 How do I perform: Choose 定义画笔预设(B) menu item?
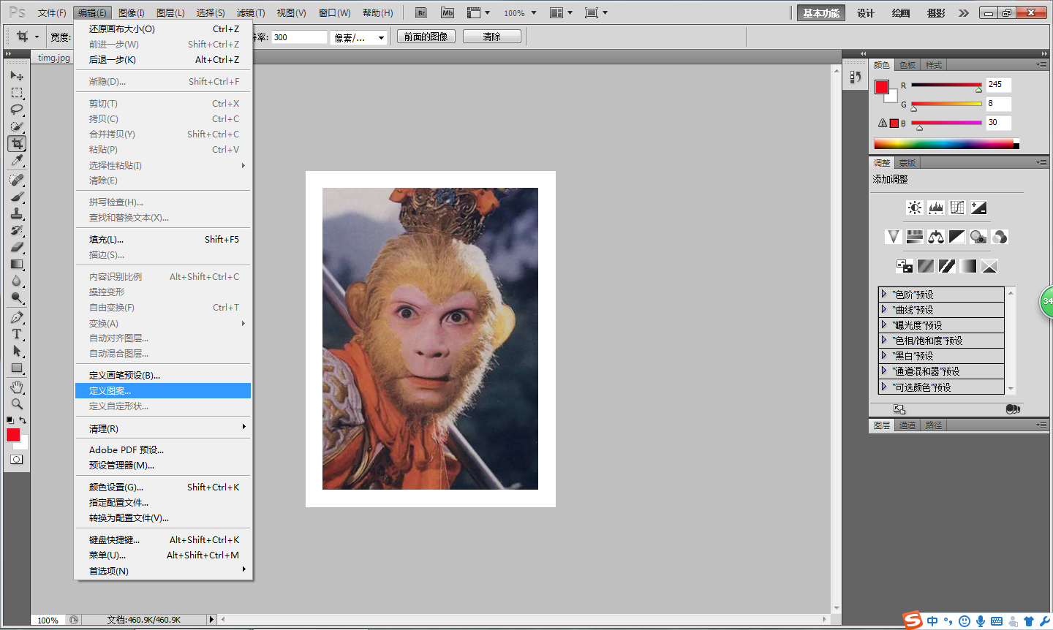pyautogui.click(x=163, y=376)
